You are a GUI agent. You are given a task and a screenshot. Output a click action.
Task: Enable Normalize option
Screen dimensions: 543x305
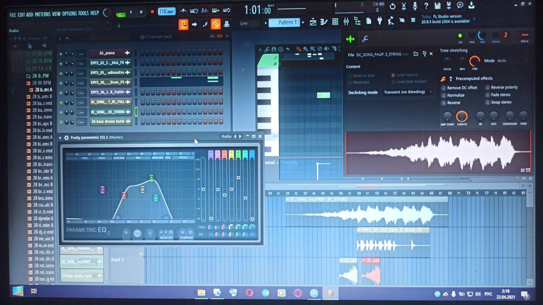point(453,95)
